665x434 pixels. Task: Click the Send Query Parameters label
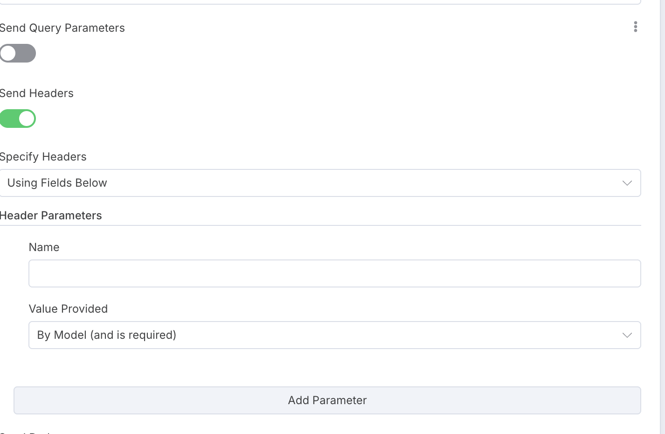(62, 28)
